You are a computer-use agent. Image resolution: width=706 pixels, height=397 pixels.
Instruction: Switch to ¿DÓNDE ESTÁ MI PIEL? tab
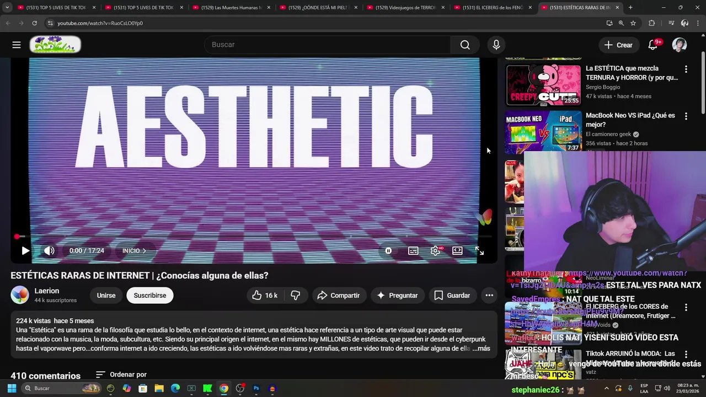(x=318, y=8)
